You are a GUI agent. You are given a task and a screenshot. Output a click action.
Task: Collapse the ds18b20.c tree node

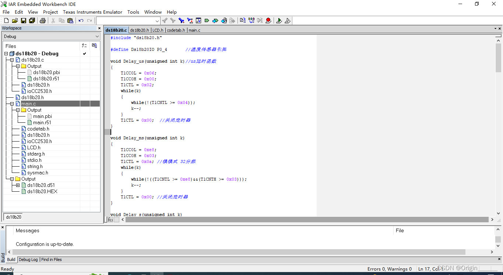12,60
